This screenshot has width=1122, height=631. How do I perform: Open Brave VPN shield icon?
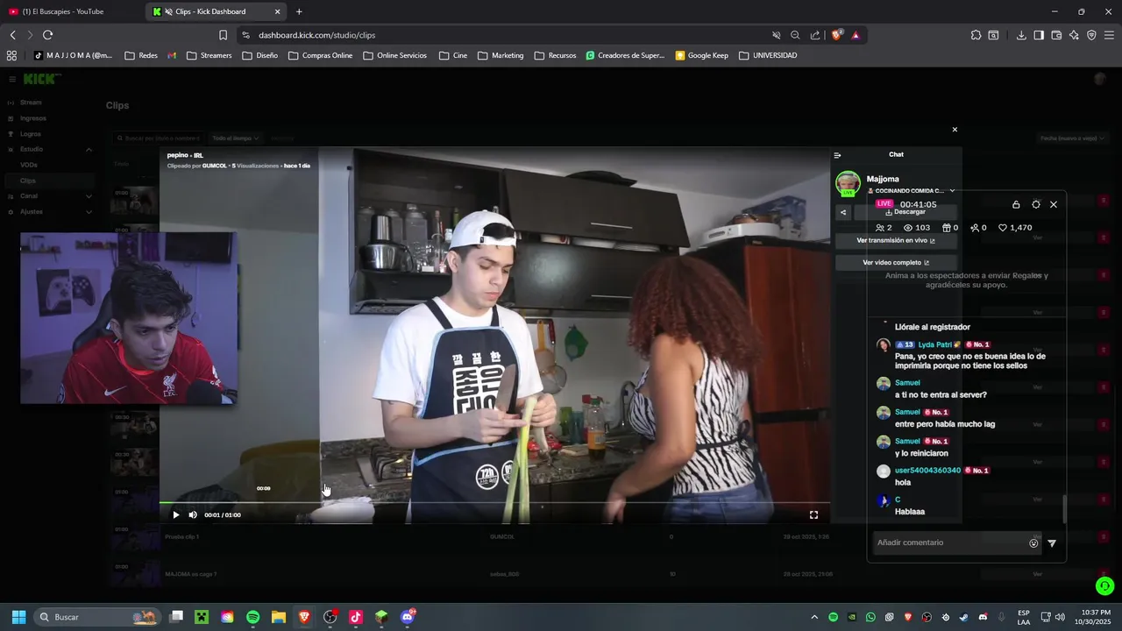click(x=1091, y=35)
